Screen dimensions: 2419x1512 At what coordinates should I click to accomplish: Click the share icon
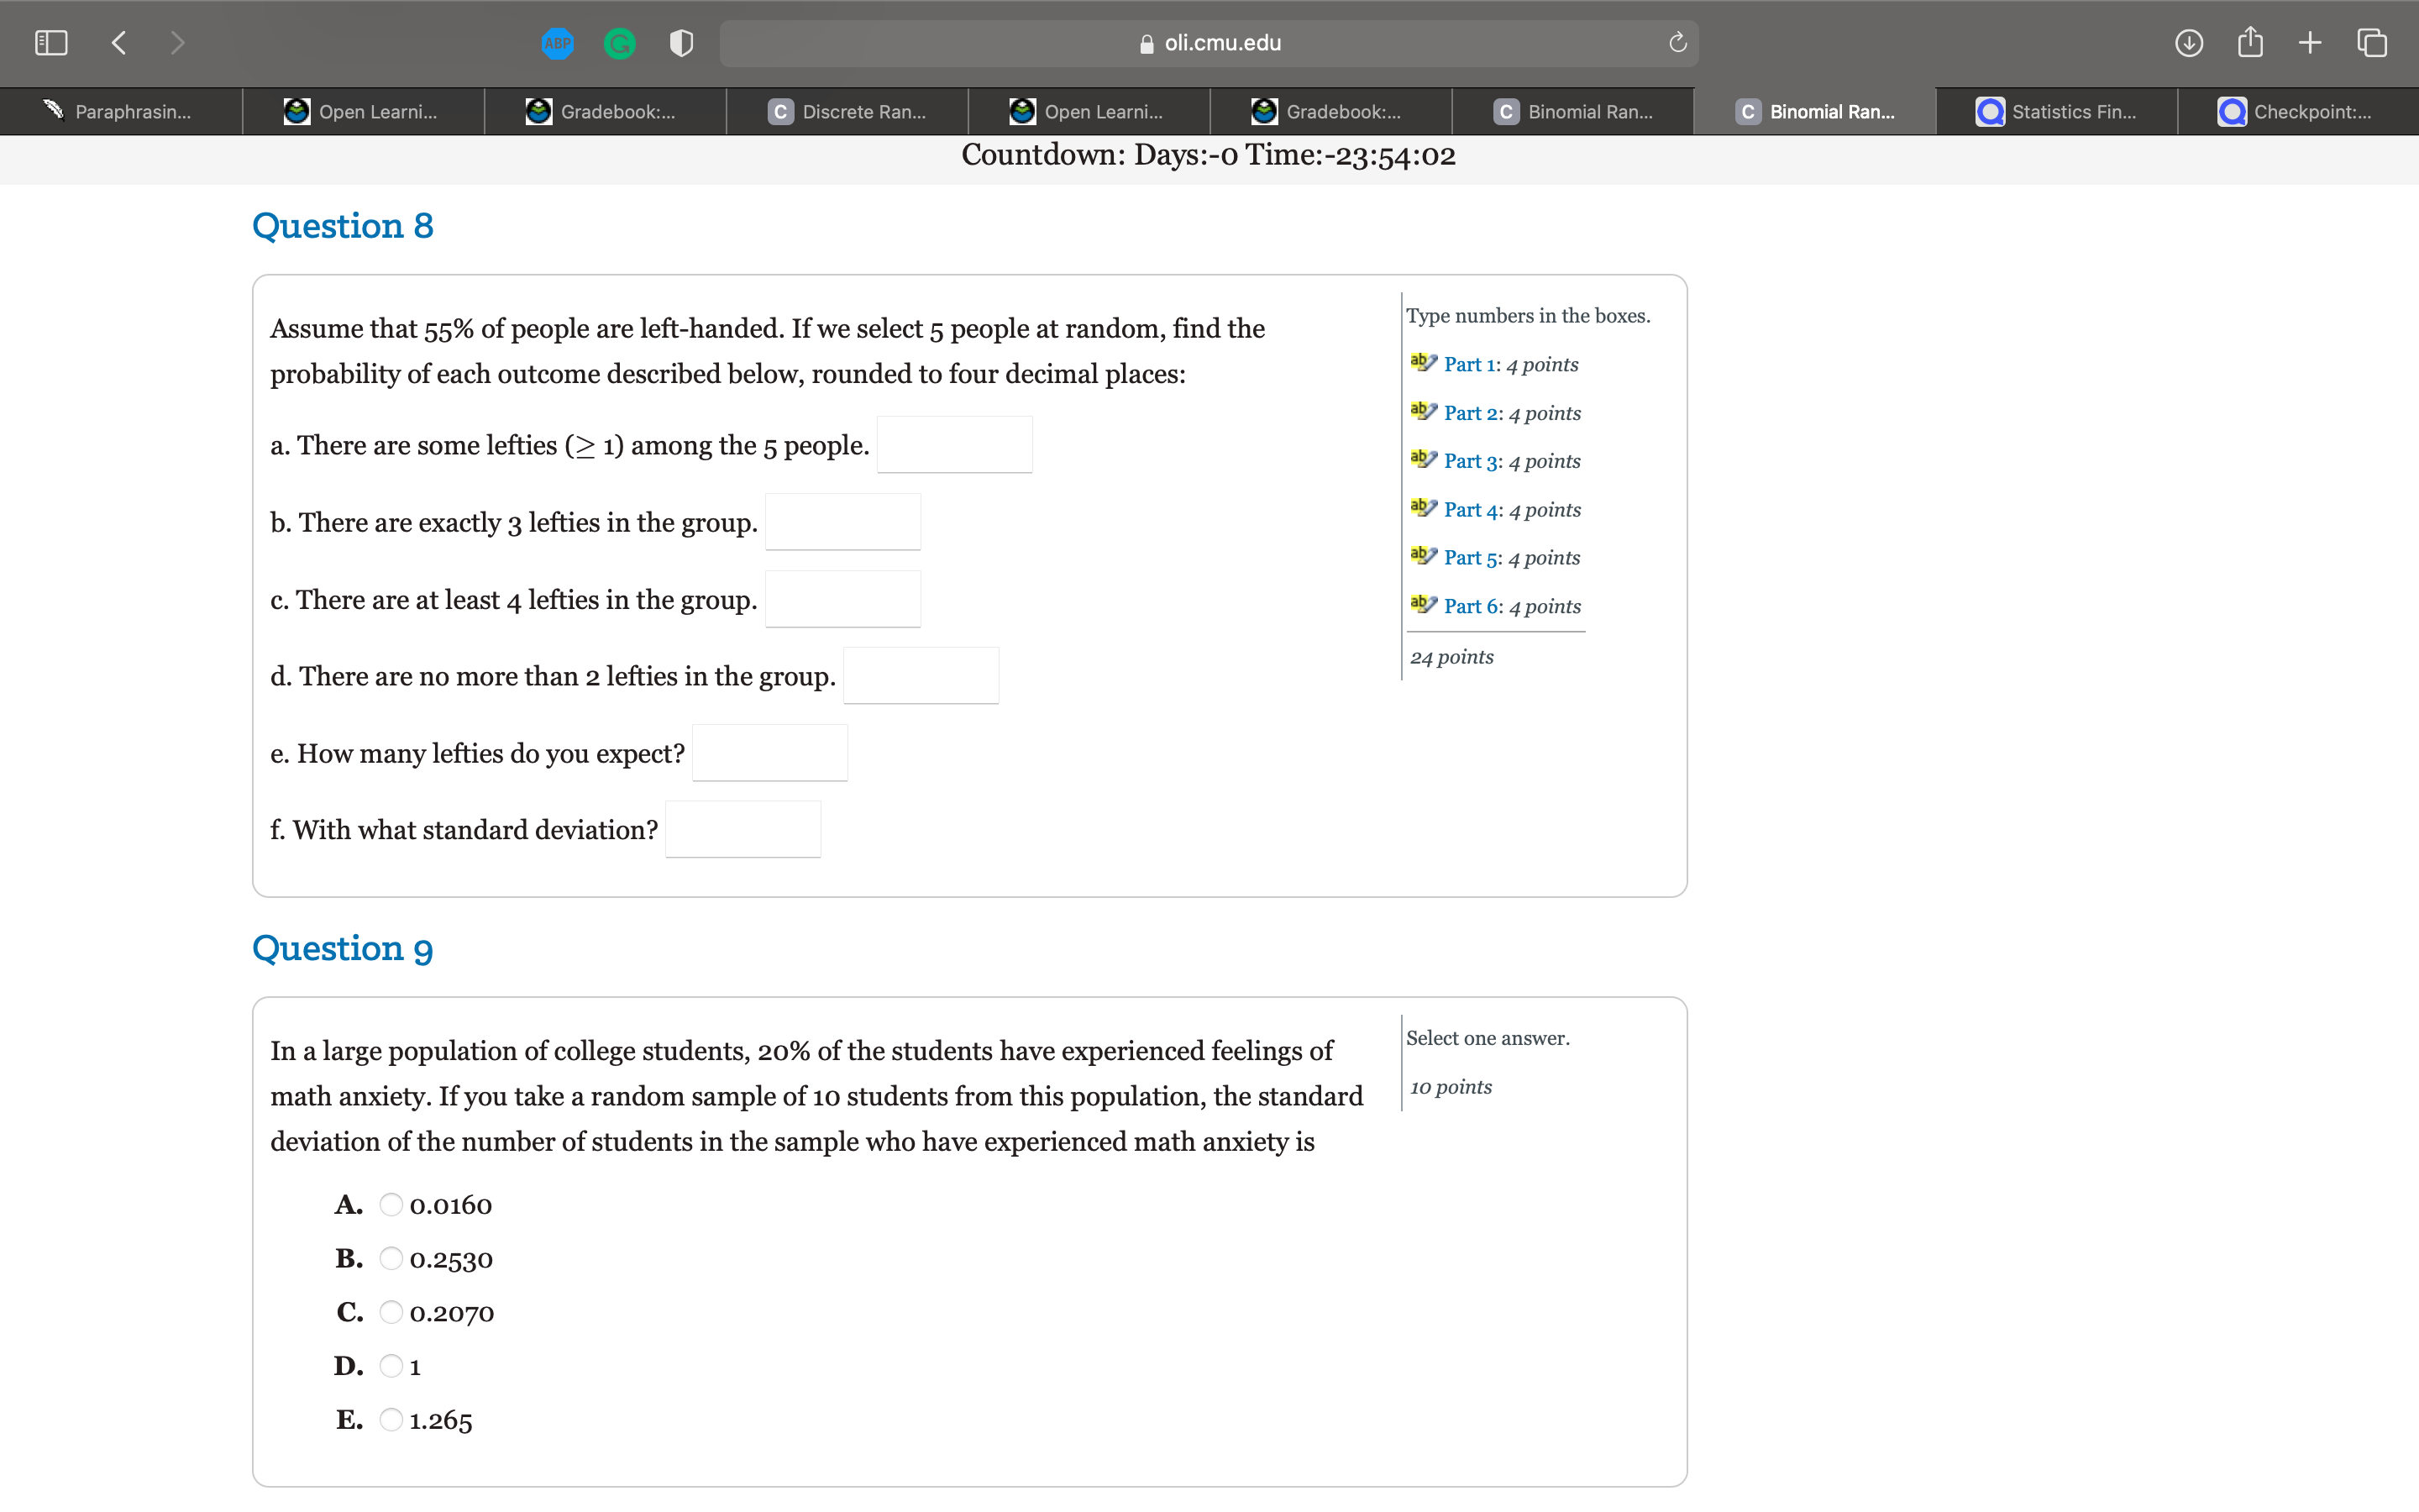pyautogui.click(x=2250, y=42)
